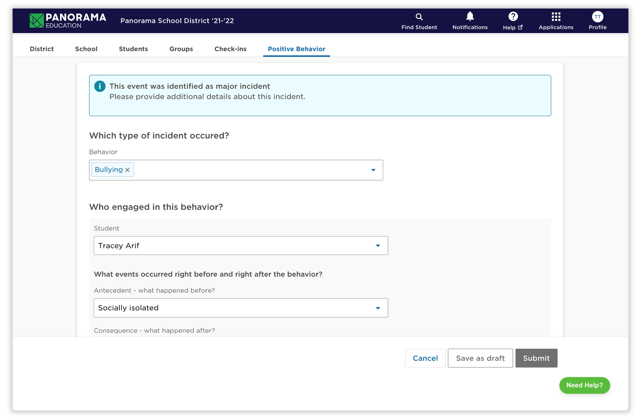Remove the Bullying tag with its X
The image size is (641, 419).
[x=127, y=170]
